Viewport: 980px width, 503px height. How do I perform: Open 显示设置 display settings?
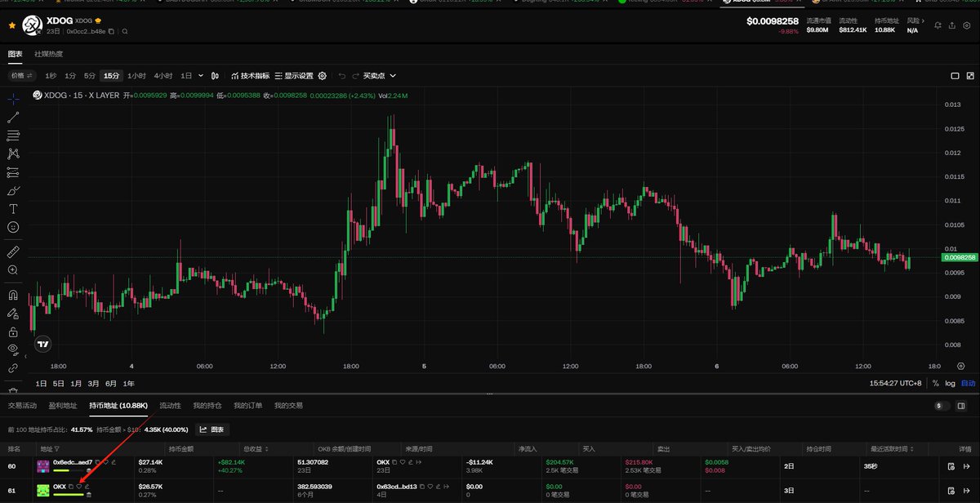[294, 76]
